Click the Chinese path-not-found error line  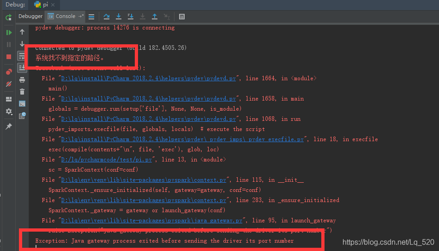click(69, 58)
